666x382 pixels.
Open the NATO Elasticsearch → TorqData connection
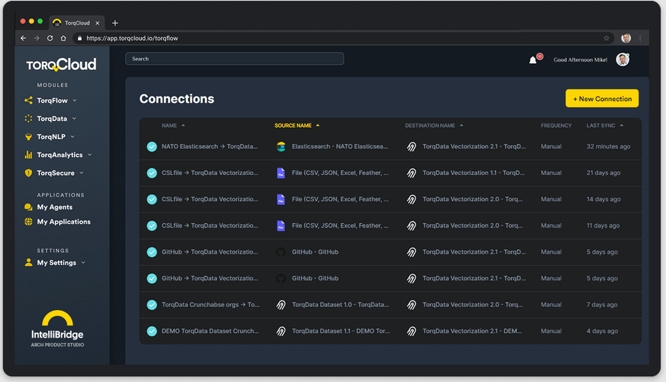click(x=210, y=146)
